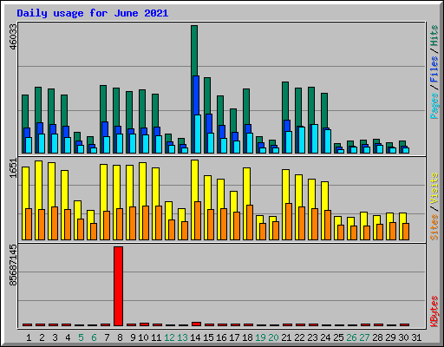
Task: Click the tall red KBytes bar for day 8
Action: click(x=118, y=286)
